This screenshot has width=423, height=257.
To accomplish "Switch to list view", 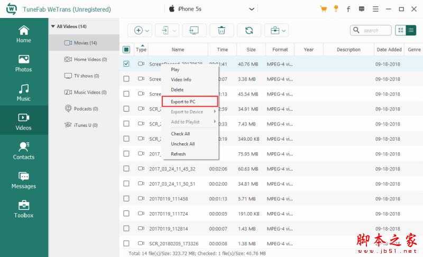I will tap(411, 30).
